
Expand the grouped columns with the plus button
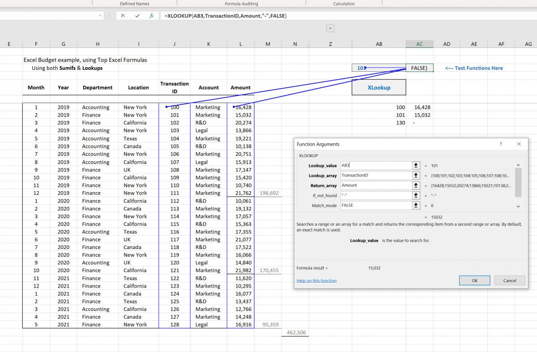coord(330,28)
